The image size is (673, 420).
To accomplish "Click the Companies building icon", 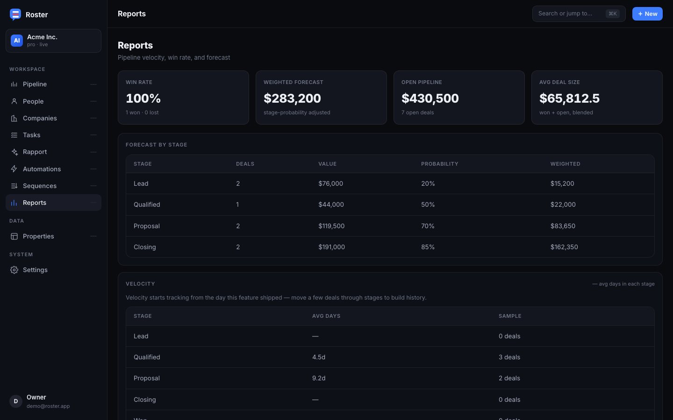I will click(14, 118).
